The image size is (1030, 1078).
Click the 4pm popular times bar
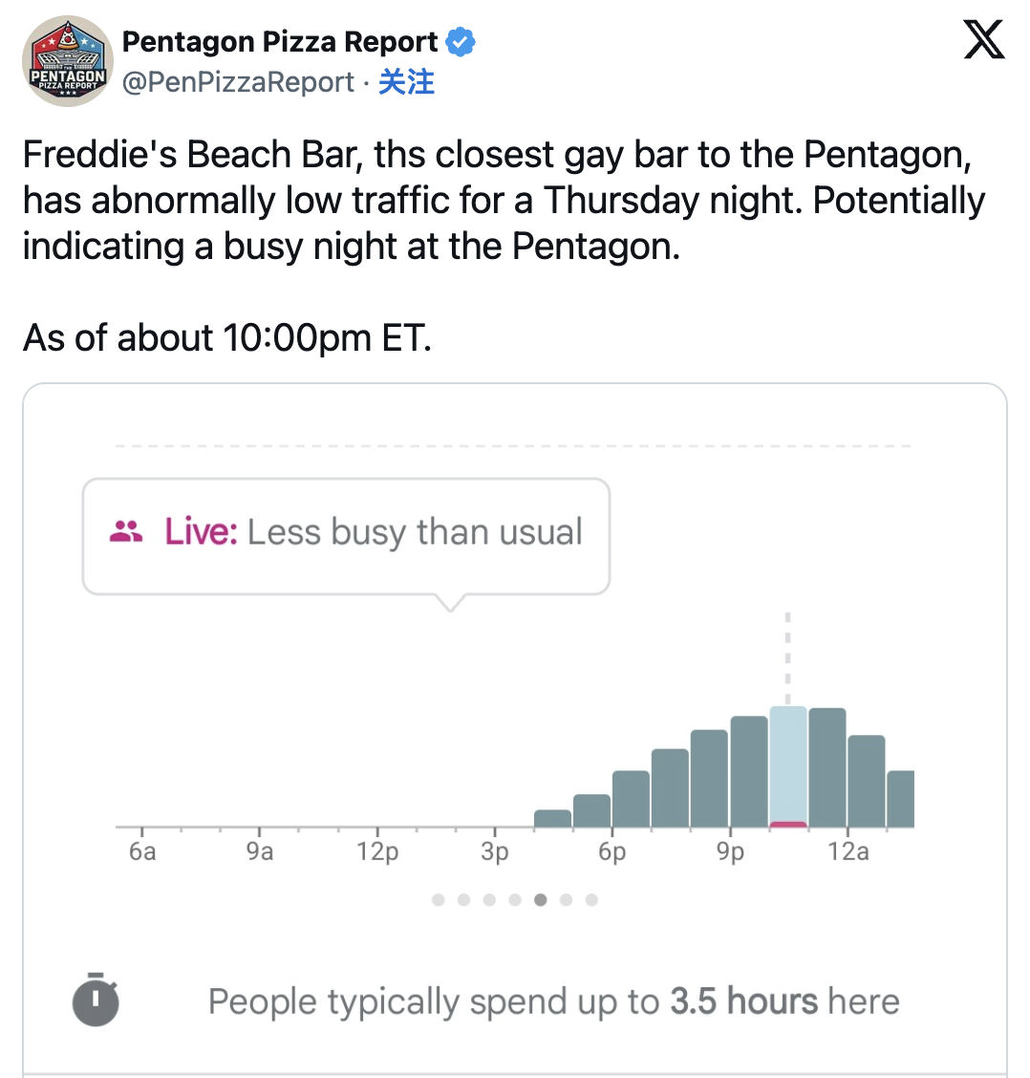[552, 818]
